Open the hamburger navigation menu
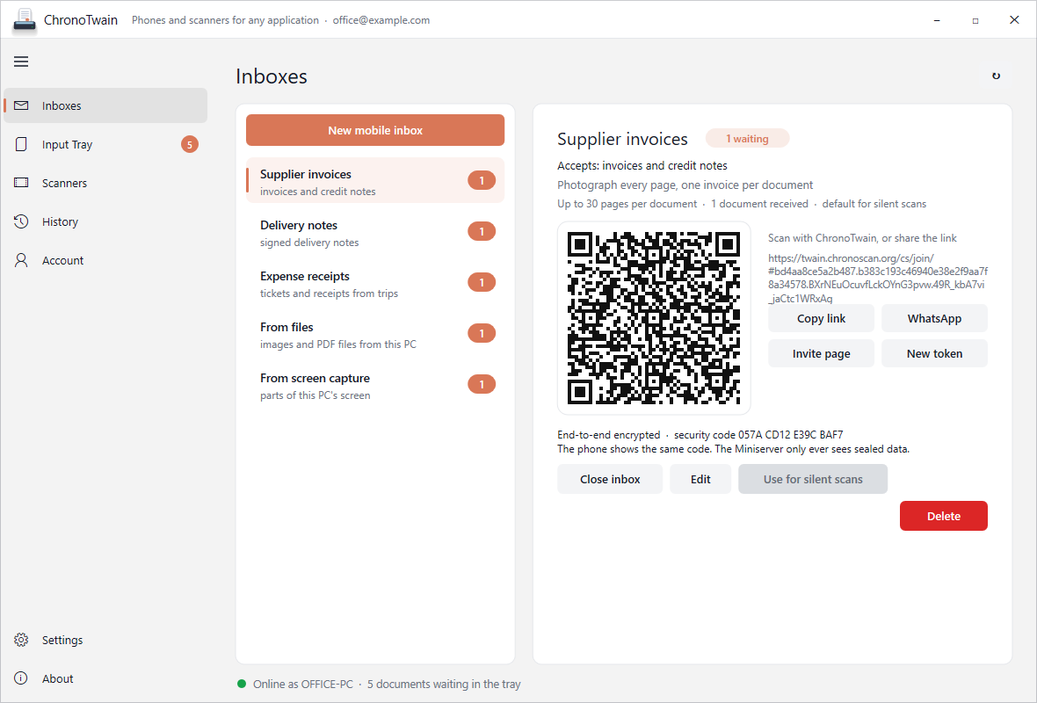The width and height of the screenshot is (1037, 703). point(21,62)
